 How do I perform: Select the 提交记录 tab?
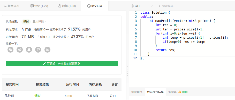click(x=95, y=6)
